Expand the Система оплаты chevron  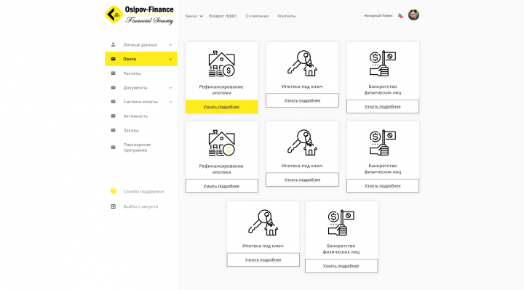point(170,102)
